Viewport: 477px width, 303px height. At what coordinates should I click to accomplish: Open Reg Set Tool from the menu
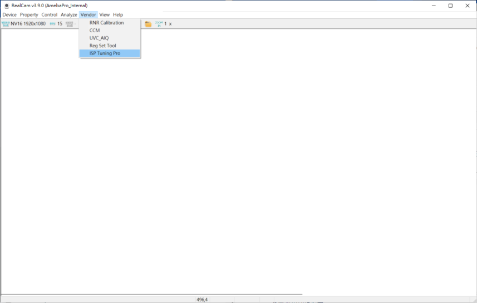(102, 46)
